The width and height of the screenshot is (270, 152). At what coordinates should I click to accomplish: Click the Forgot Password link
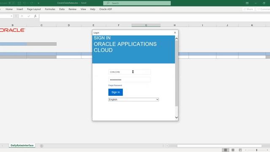click(x=115, y=85)
